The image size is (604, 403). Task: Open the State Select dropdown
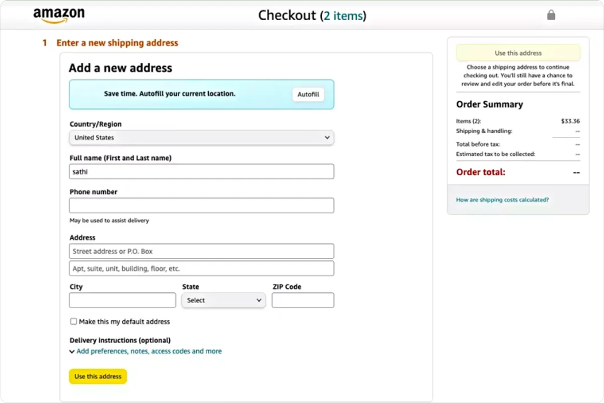point(223,300)
